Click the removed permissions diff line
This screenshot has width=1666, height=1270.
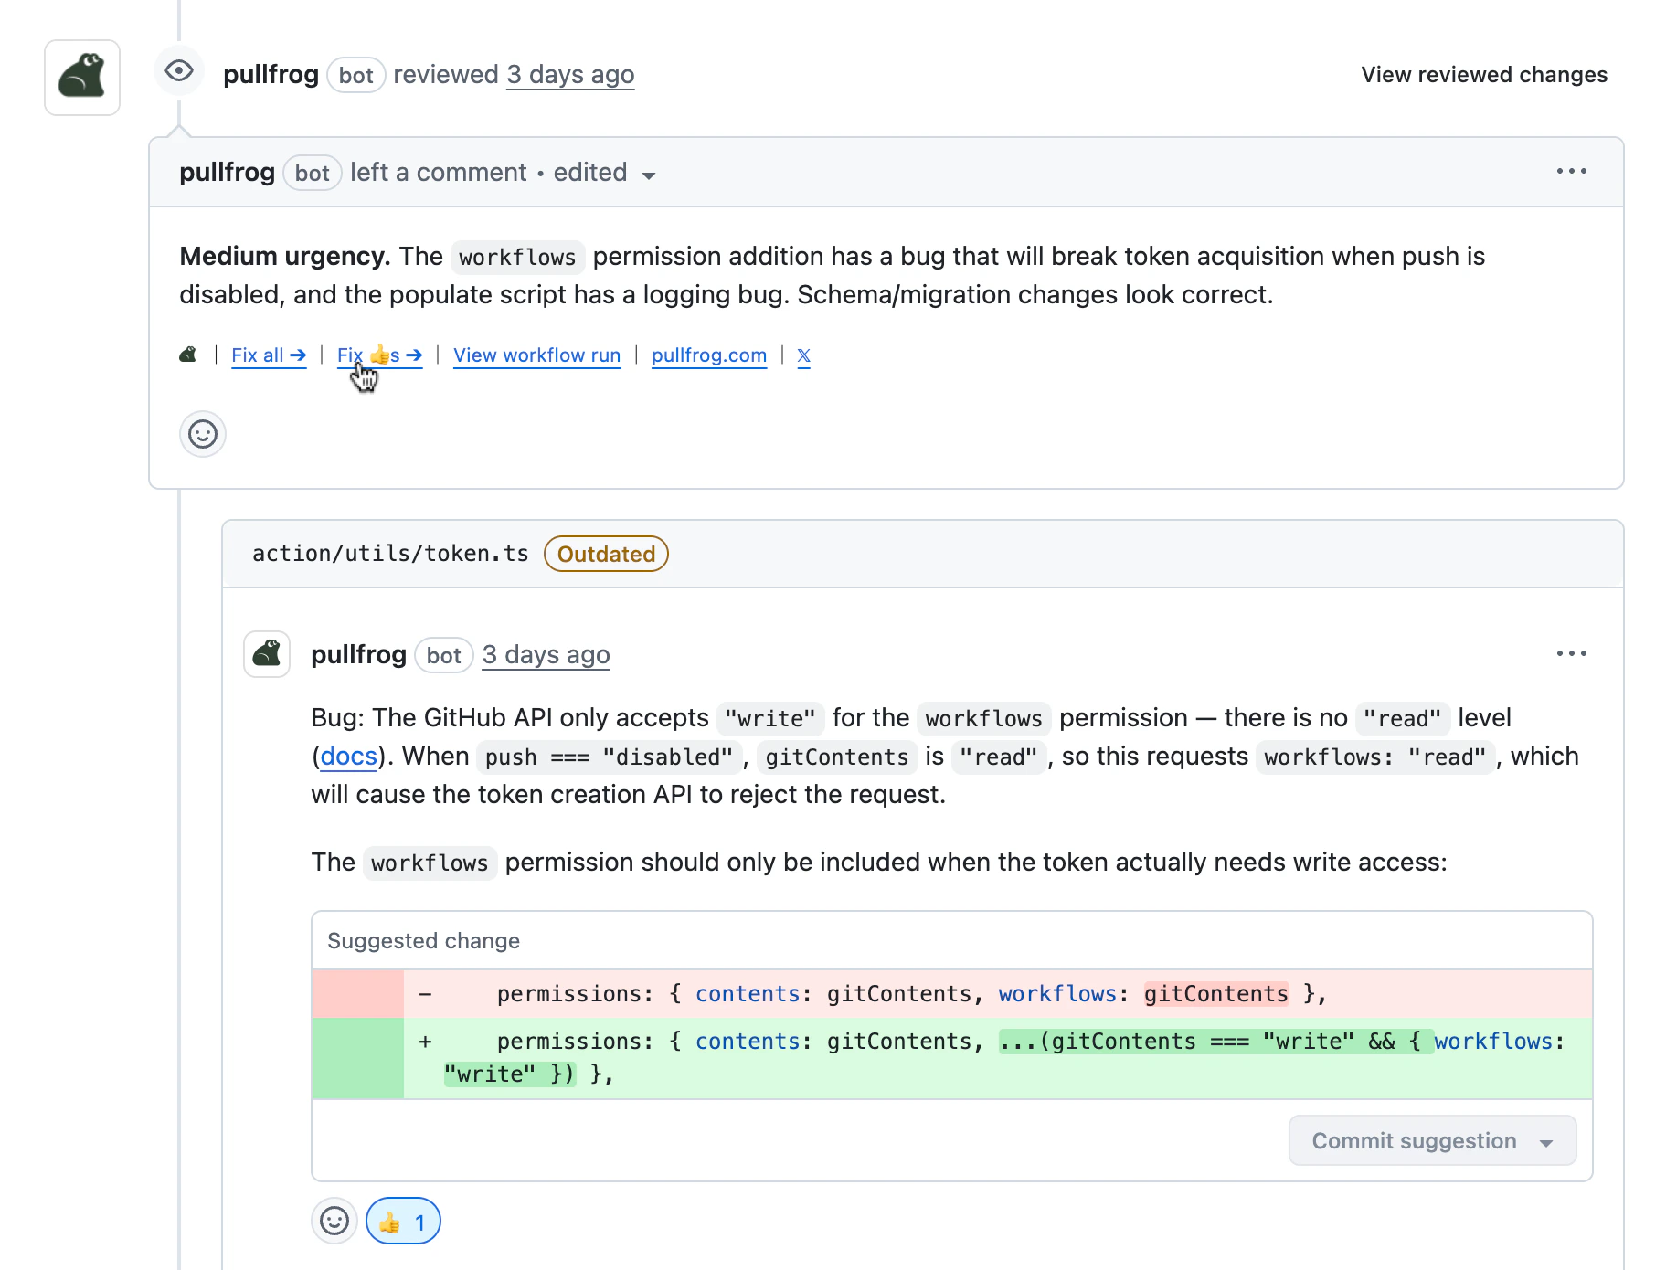(952, 994)
